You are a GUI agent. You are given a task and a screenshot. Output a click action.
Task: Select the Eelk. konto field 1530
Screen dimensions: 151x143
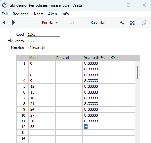coord(43,41)
